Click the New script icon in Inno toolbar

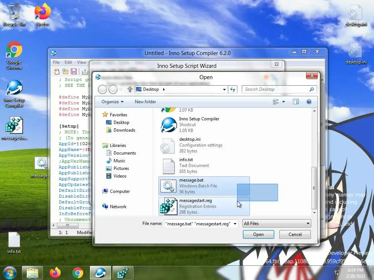[57, 71]
